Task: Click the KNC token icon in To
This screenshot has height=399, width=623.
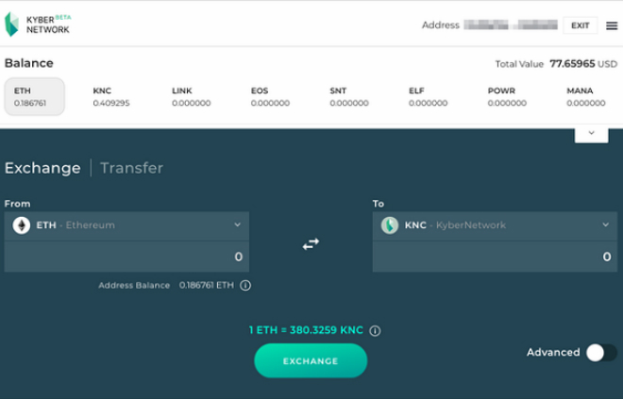Action: pos(390,225)
